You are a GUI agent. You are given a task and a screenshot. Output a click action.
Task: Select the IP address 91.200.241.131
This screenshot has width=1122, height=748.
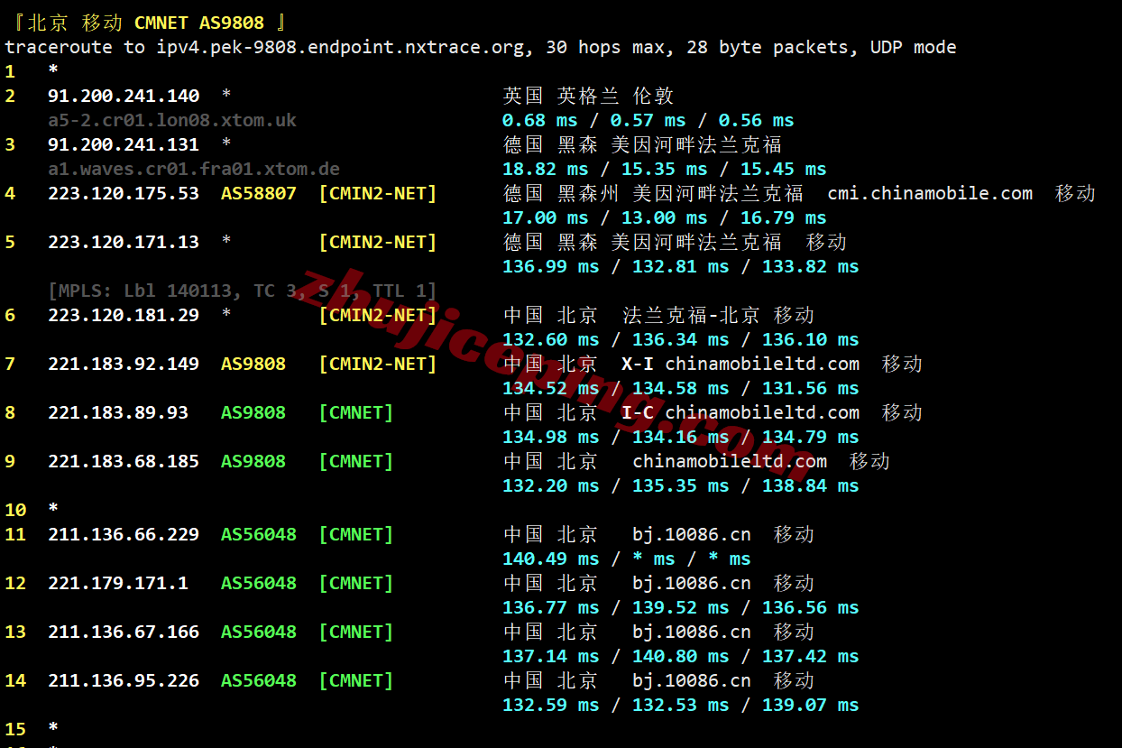124,144
